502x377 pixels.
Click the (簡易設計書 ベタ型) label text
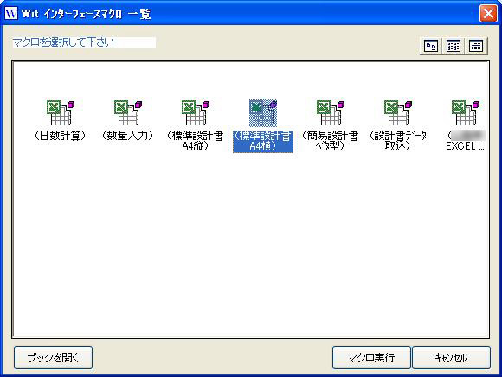pyautogui.click(x=331, y=141)
